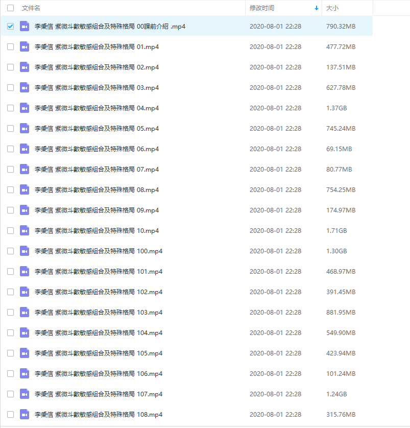The width and height of the screenshot is (410, 428).
Task: Click size value 477.72MB
Action: [x=341, y=46]
